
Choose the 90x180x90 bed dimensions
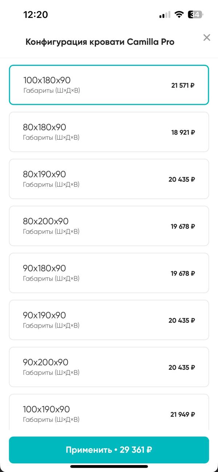109,273
